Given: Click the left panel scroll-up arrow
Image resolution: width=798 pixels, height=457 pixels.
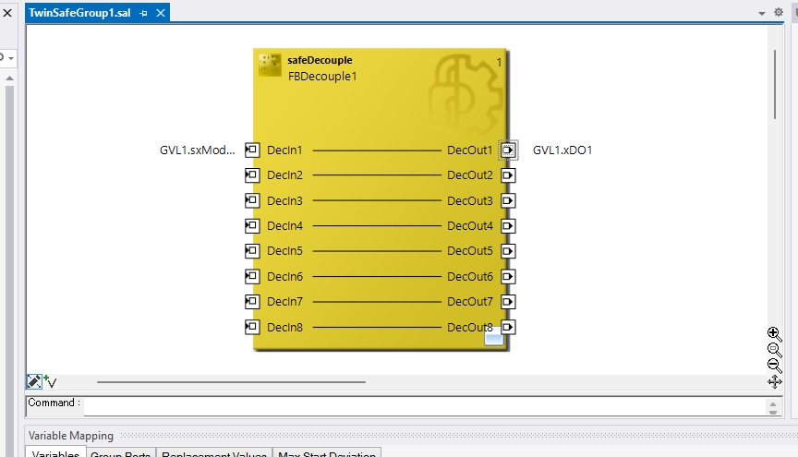Looking at the screenshot, I should coord(9,78).
